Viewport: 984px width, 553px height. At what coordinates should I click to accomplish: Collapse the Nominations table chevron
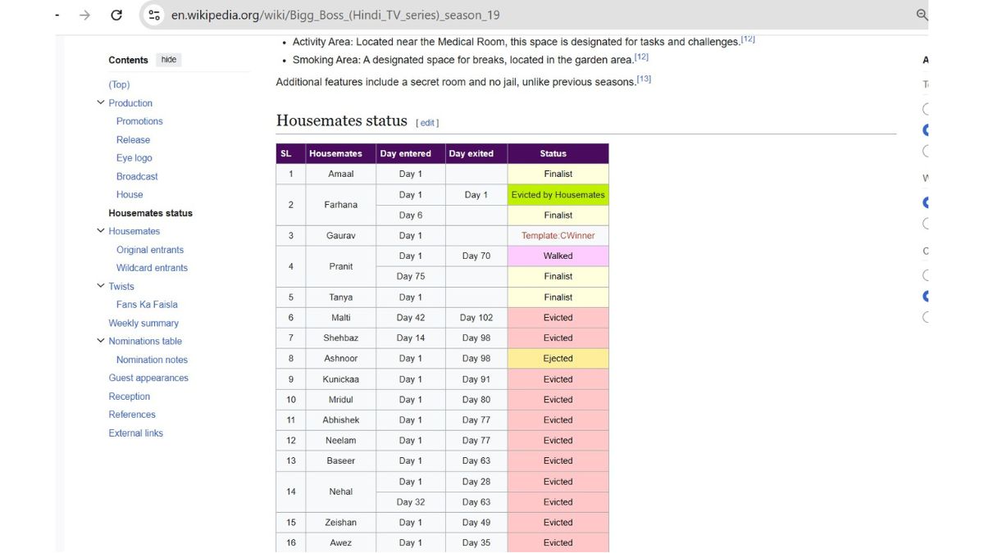coord(101,341)
